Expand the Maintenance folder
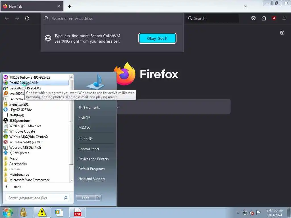This screenshot has height=218, width=291. pyautogui.click(x=36, y=175)
